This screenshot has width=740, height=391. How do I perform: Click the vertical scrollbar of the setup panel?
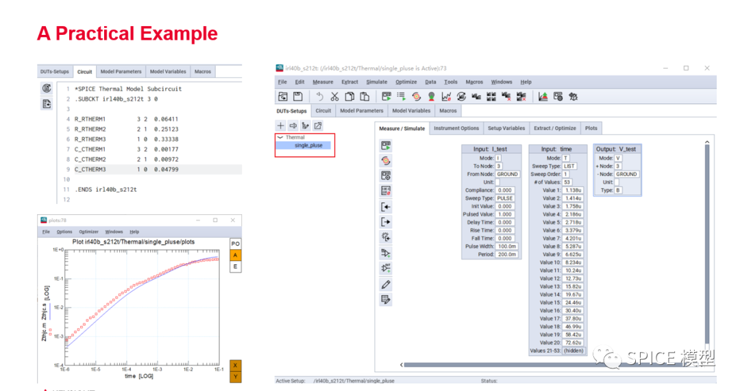707,244
